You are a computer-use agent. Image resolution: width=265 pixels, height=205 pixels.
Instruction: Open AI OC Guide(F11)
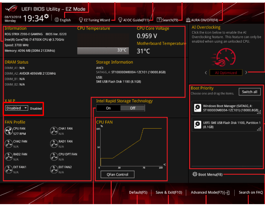pyautogui.click(x=134, y=20)
